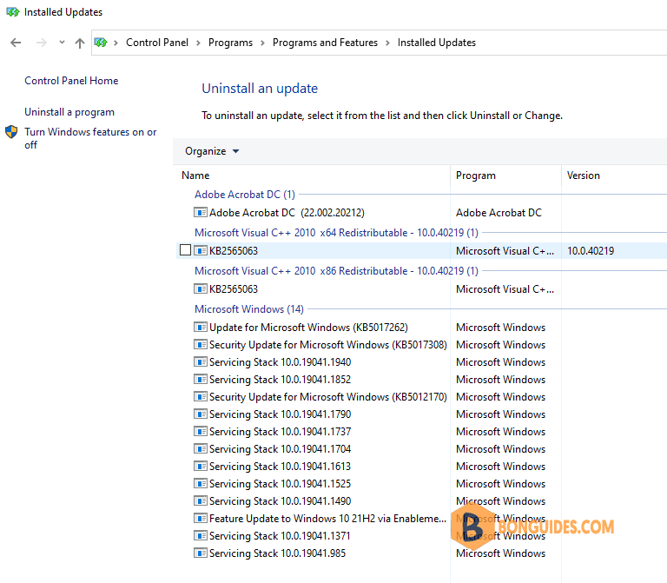
Task: Click icon of Servicing Stack 10.0.19041.1852
Action: tap(201, 379)
